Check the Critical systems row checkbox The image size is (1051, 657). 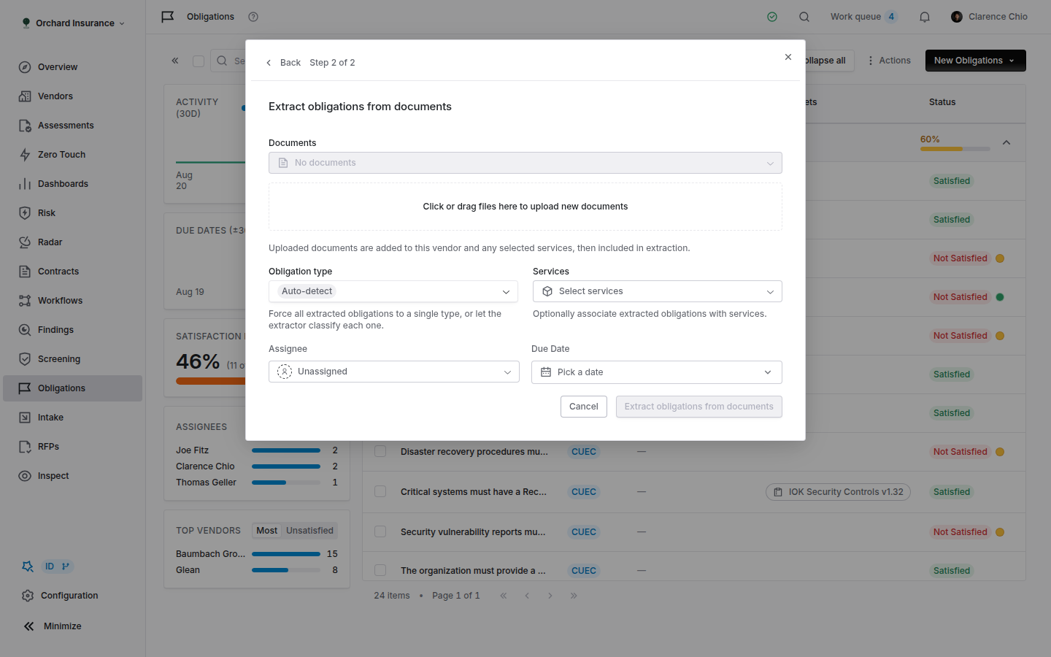point(380,491)
